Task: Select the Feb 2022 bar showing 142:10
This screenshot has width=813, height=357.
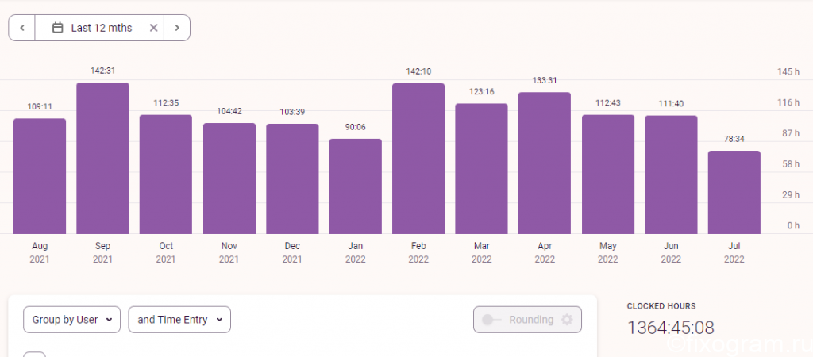Action: pyautogui.click(x=418, y=159)
